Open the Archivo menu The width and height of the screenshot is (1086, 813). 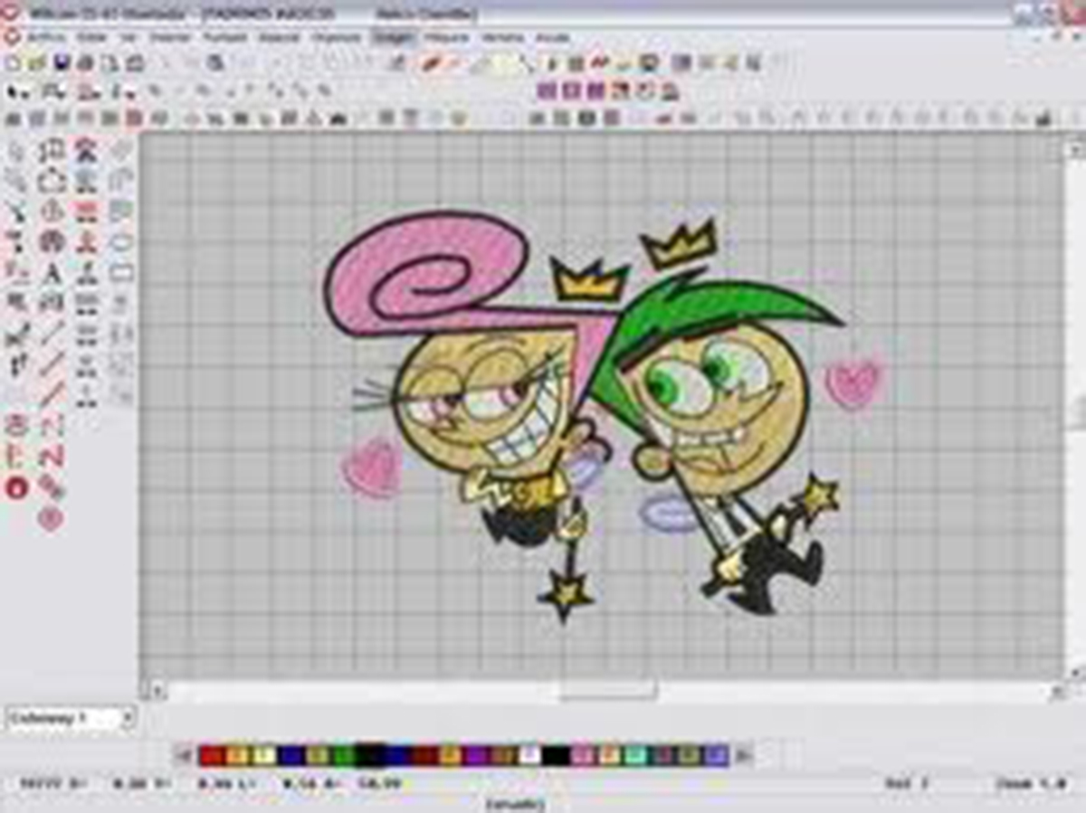46,37
